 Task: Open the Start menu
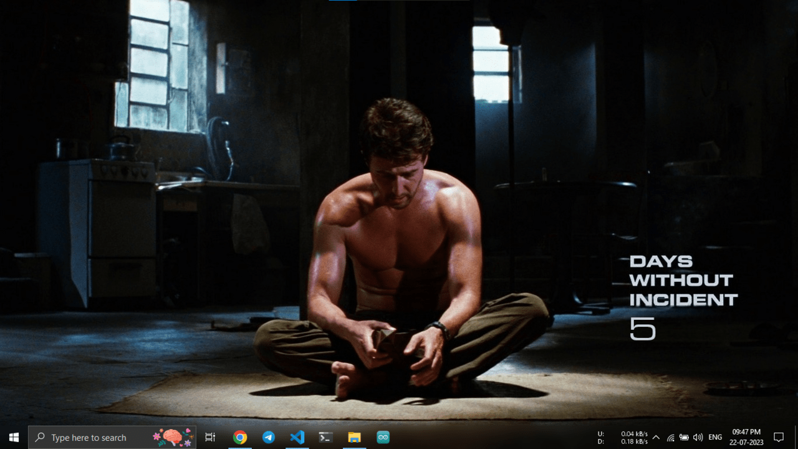(12, 437)
